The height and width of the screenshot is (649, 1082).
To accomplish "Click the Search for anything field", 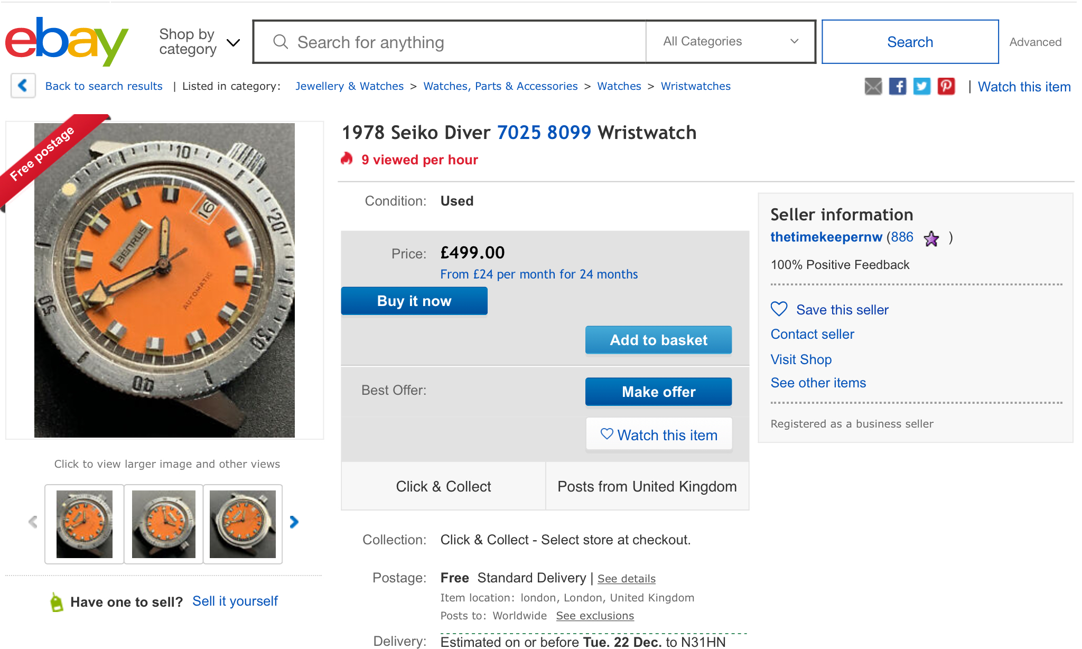I will (449, 42).
